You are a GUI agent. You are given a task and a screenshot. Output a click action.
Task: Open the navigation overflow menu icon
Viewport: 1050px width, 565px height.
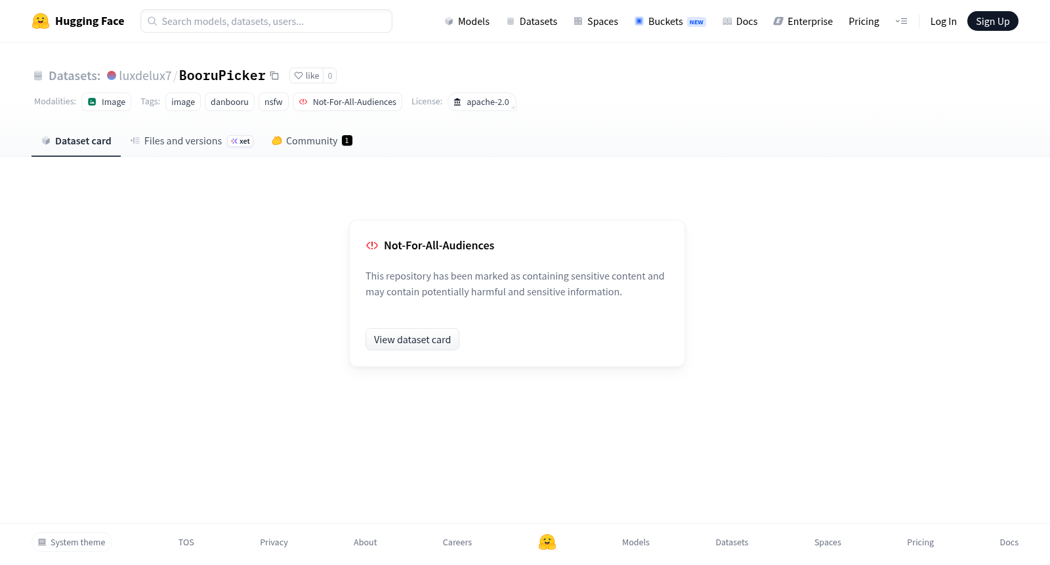(x=901, y=21)
